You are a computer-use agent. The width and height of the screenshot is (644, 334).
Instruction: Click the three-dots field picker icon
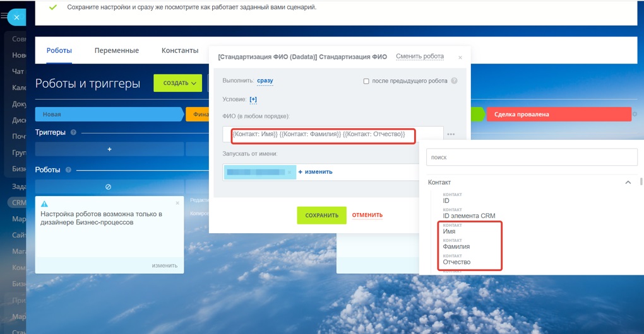[451, 134]
